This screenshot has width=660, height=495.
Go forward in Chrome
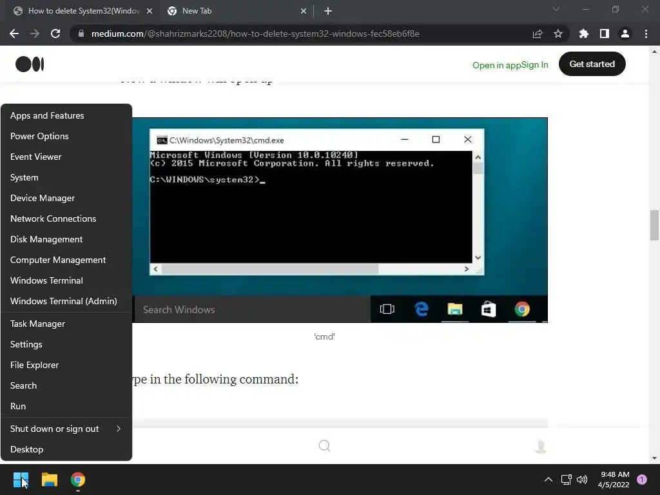pos(35,34)
